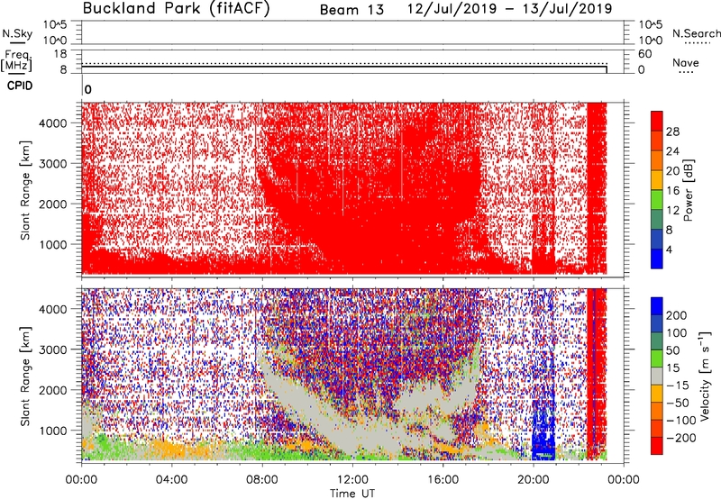Click the red bottom segment of velocity colorbar
The width and height of the screenshot is (721, 499).
point(657,446)
